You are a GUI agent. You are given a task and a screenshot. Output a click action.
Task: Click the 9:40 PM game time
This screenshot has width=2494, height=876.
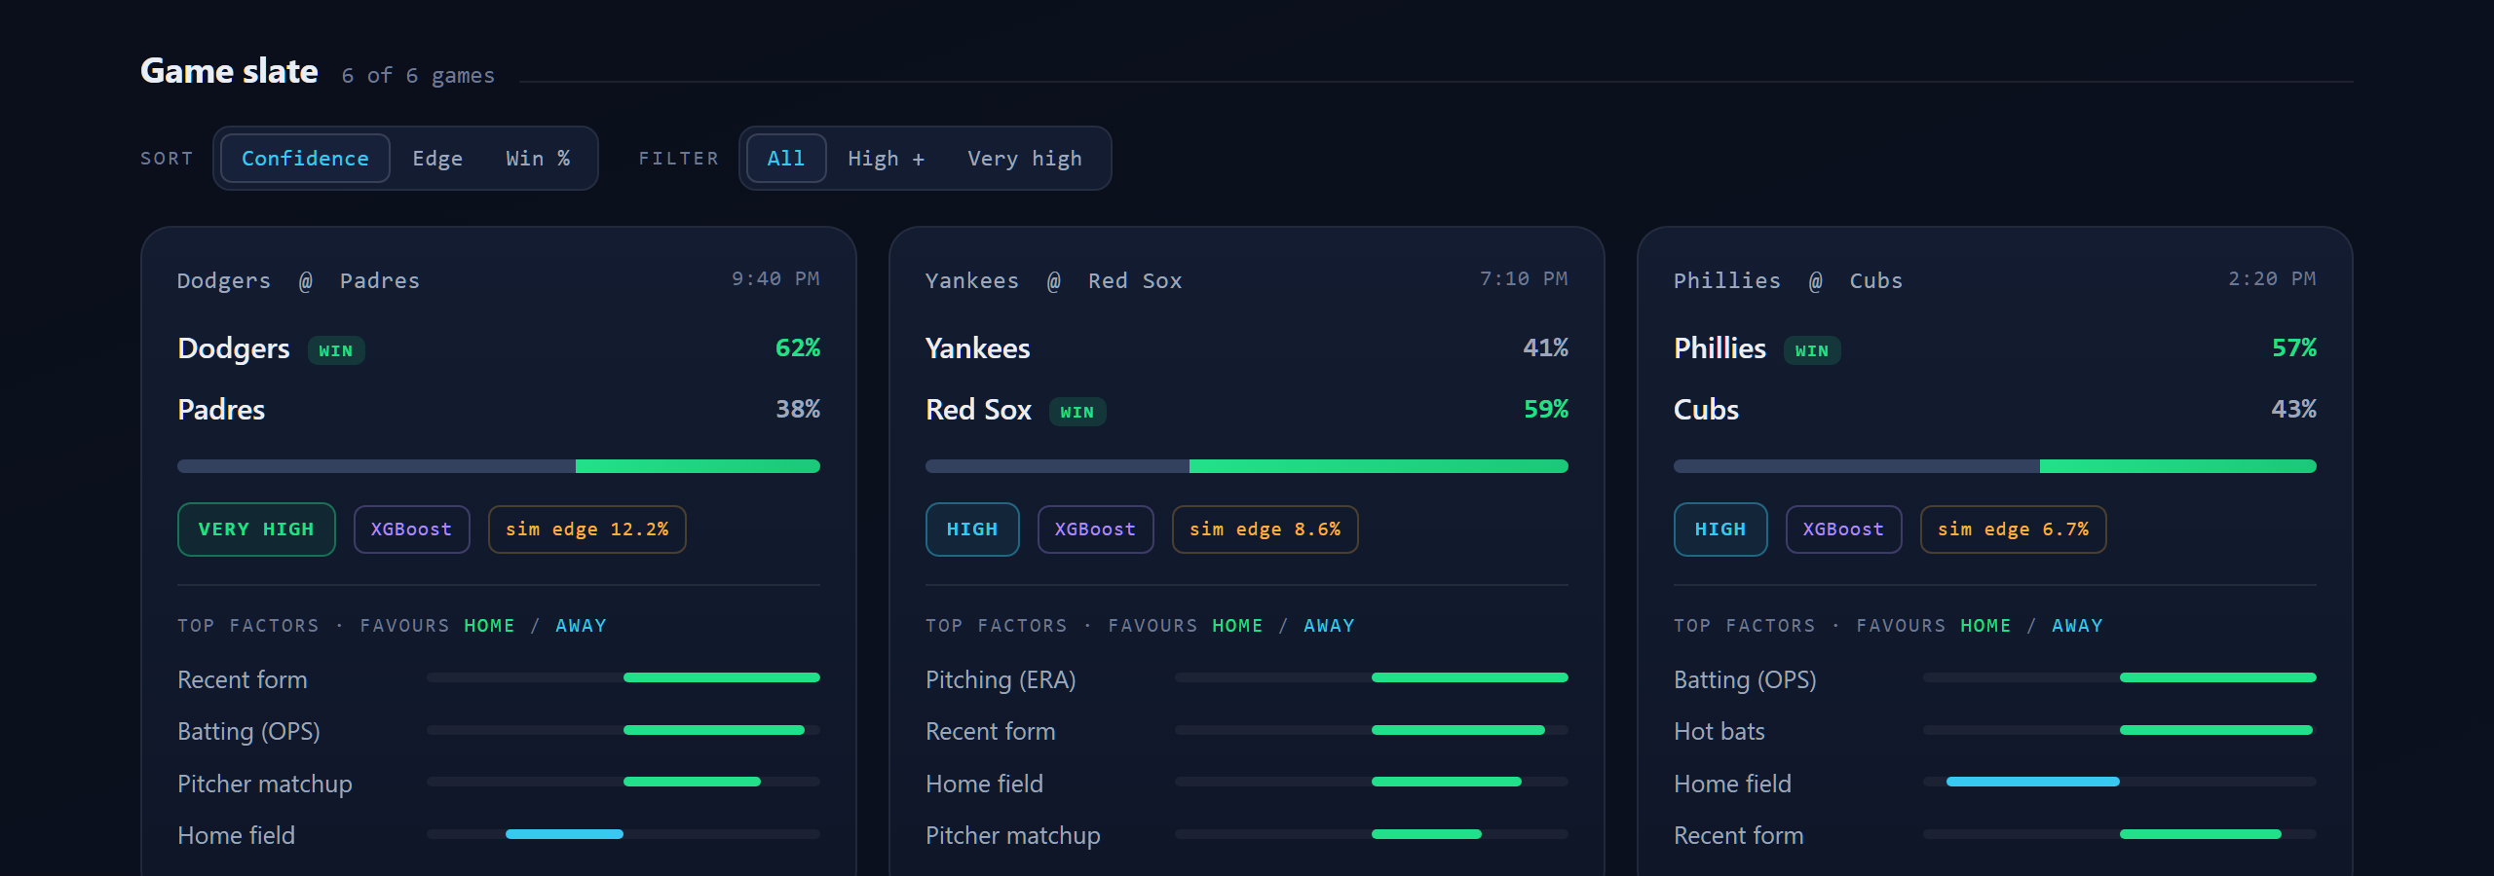(x=775, y=279)
